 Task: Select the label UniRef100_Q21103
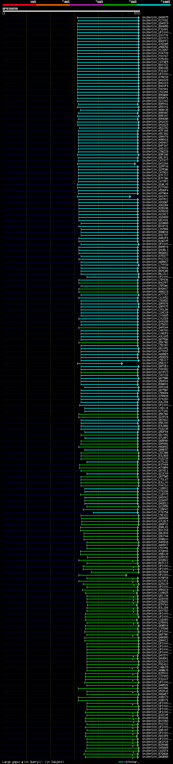(155, 662)
